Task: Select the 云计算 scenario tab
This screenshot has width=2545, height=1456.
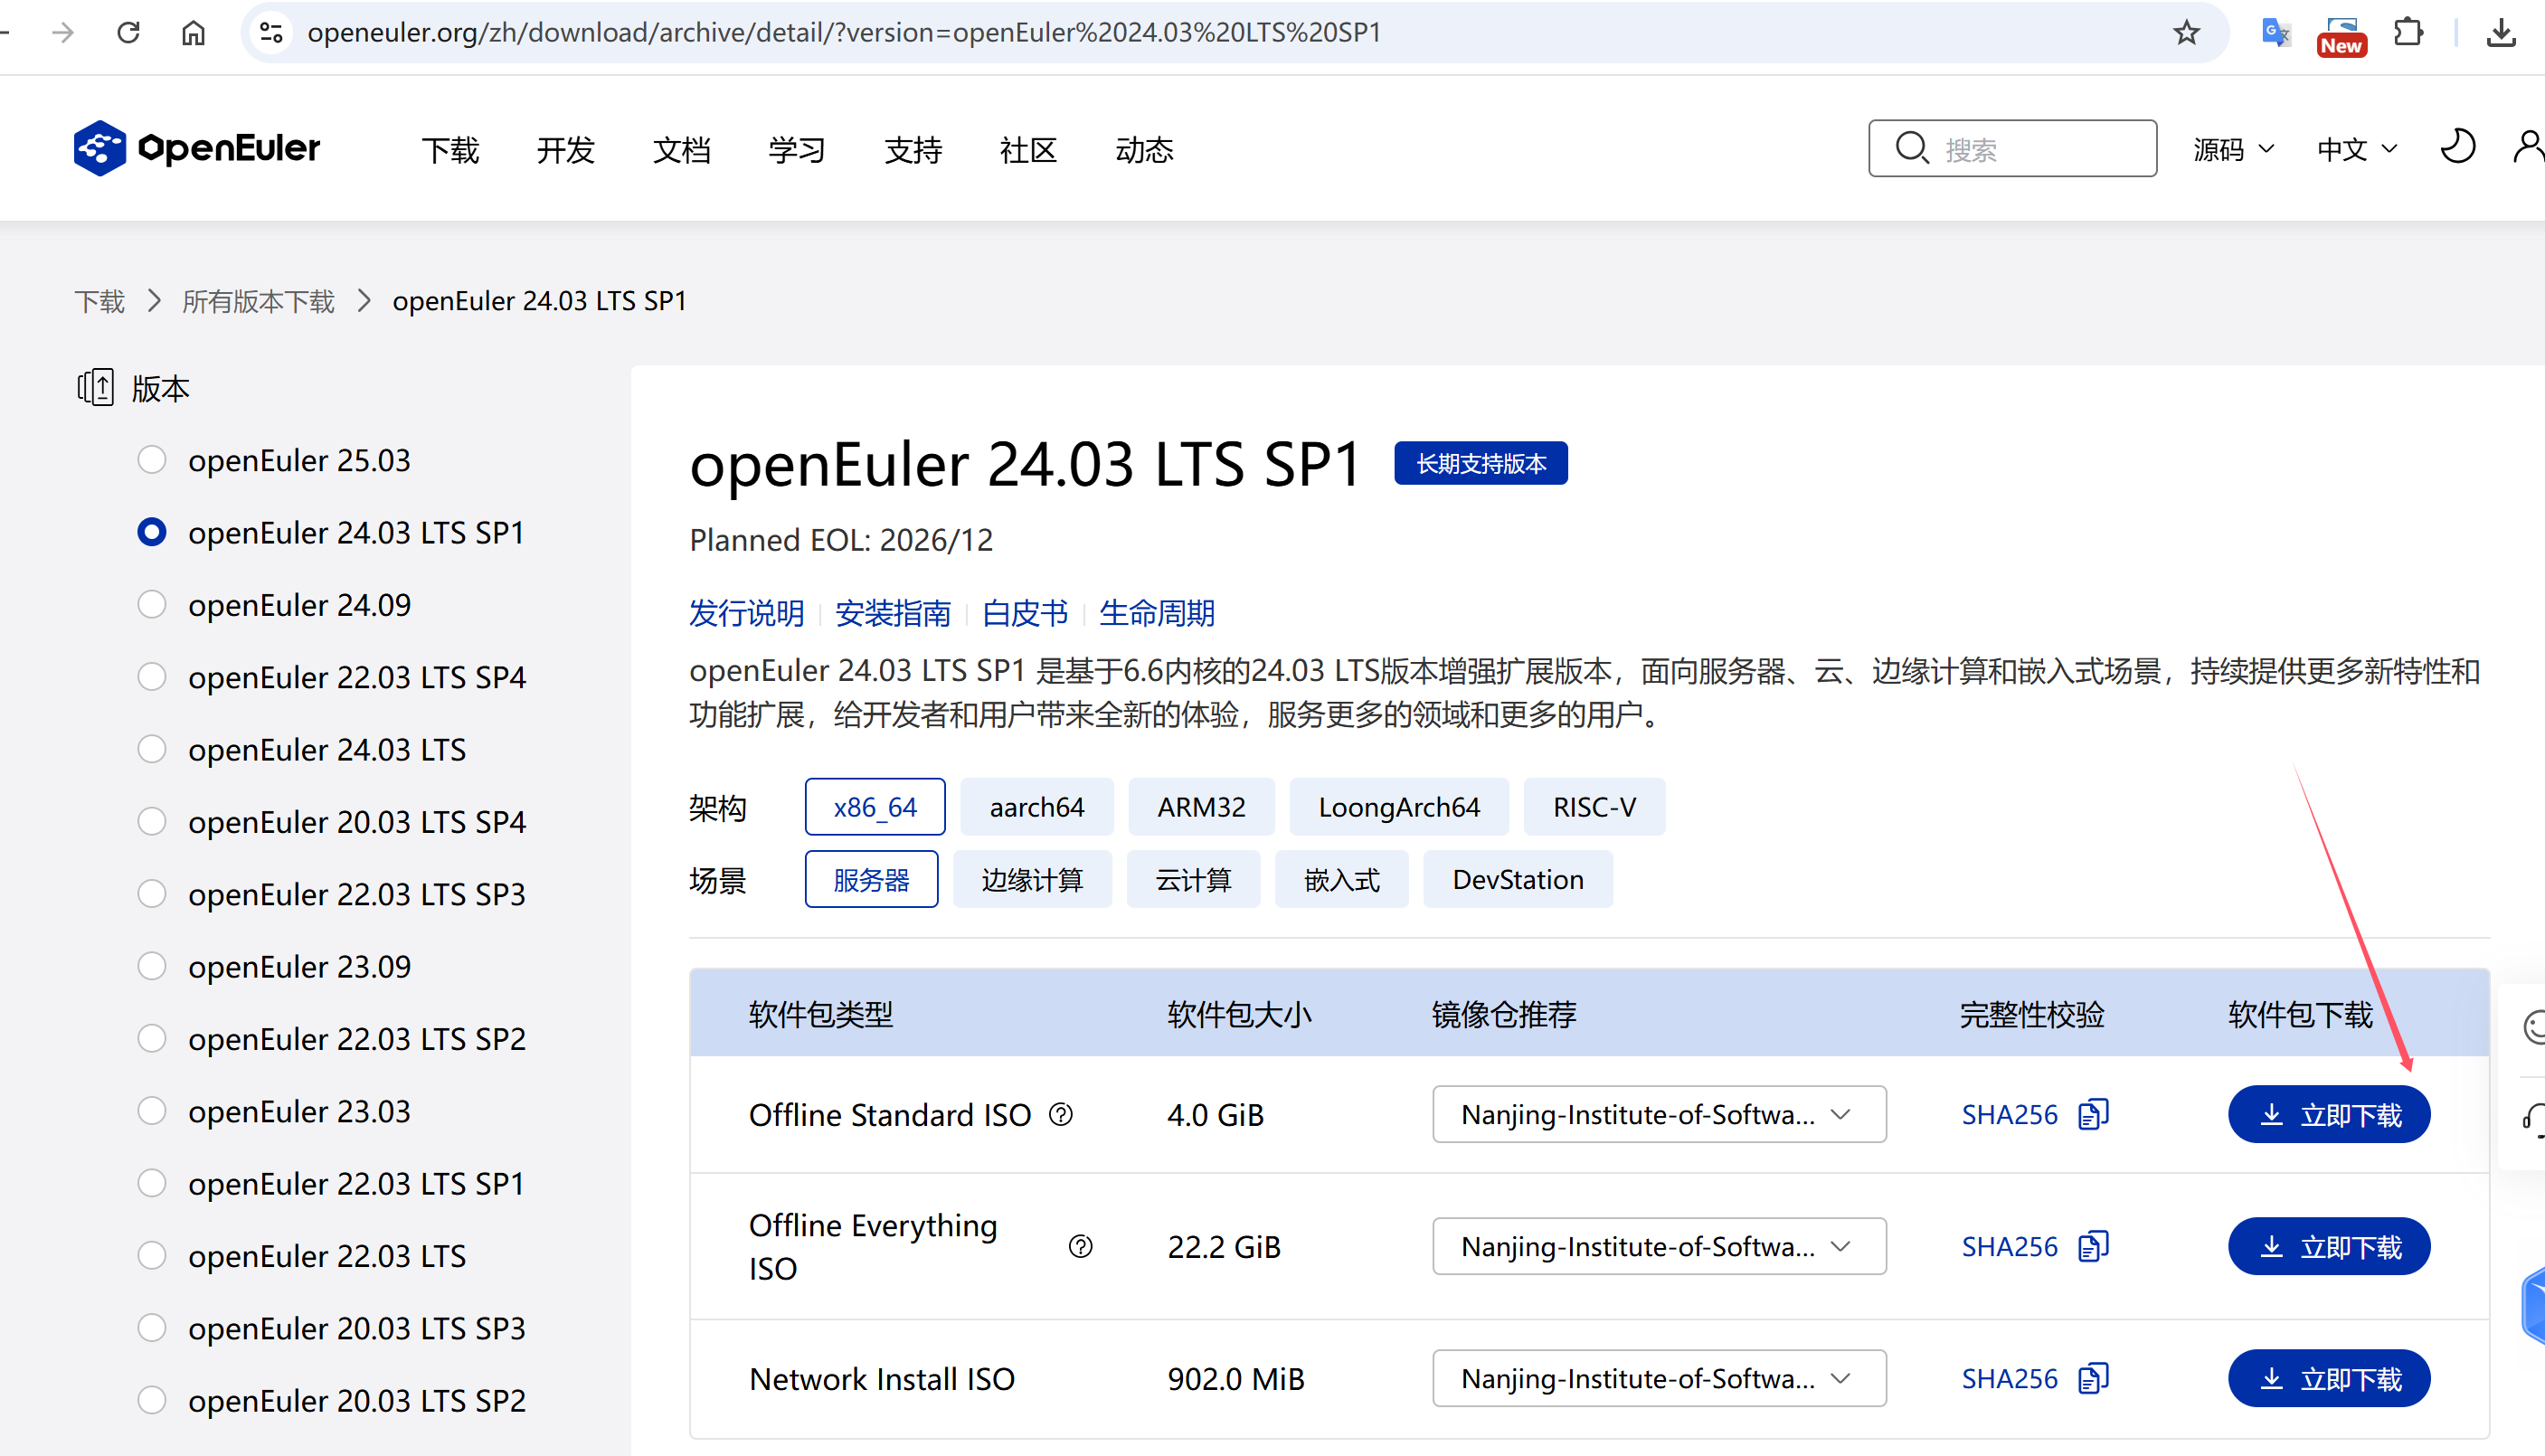Action: pyautogui.click(x=1192, y=880)
